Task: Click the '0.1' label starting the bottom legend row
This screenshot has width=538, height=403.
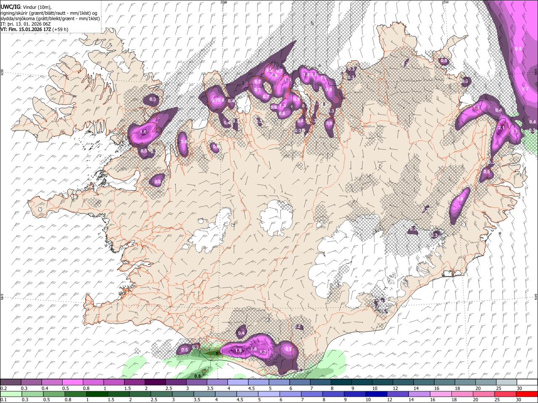Action: (3, 400)
